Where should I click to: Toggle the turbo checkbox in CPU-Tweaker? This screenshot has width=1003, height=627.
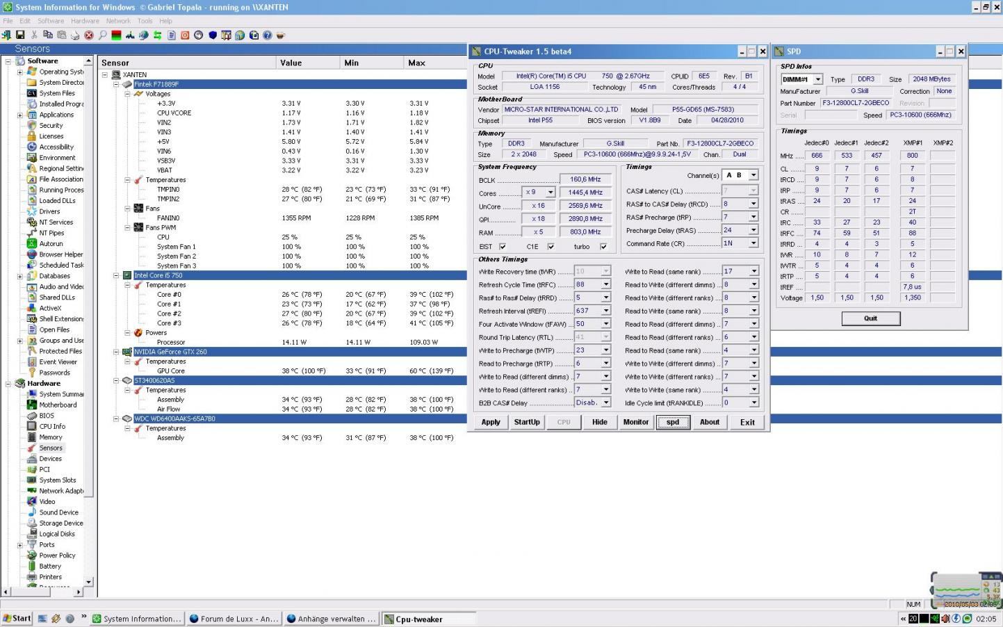603,247
